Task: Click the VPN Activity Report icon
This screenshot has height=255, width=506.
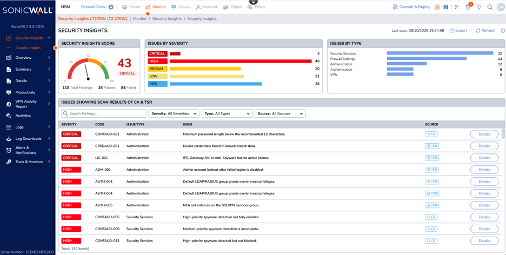Action: tap(9, 104)
